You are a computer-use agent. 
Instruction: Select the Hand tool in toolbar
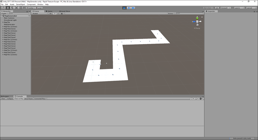tap(4, 8)
